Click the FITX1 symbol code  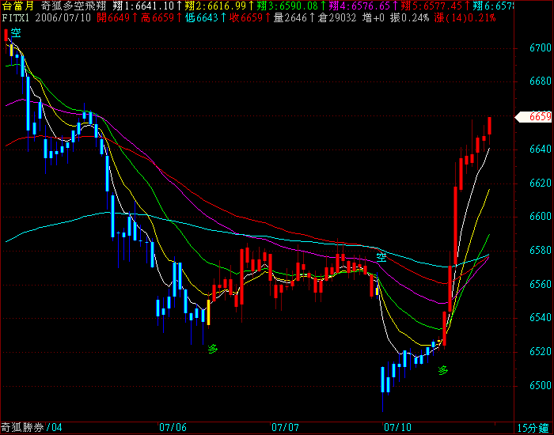point(17,17)
